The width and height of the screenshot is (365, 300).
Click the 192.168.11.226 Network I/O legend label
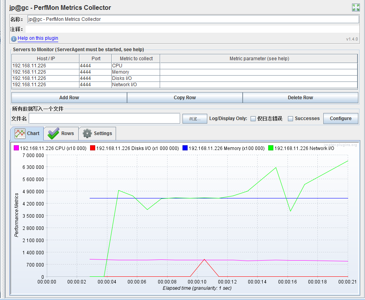click(x=304, y=148)
